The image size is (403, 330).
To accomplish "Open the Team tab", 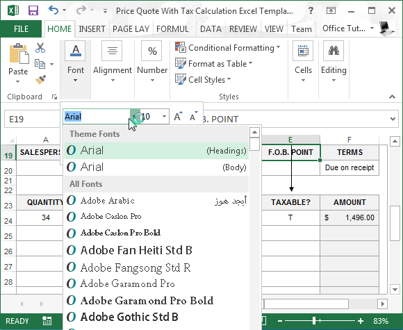I will pyautogui.click(x=302, y=28).
